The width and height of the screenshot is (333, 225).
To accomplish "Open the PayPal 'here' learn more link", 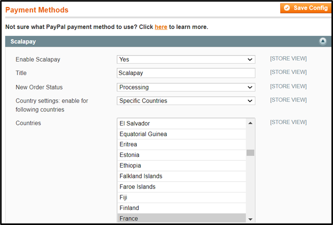I will tap(161, 27).
